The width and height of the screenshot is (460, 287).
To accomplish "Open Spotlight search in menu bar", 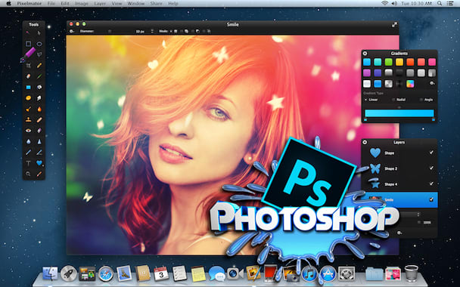I will 439,3.
